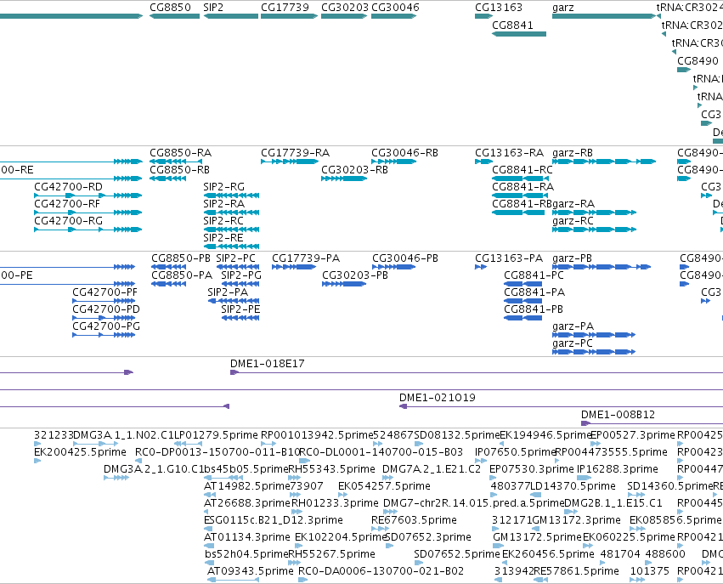This screenshot has height=584, width=723.
Task: Click the AT09343.5prime EST feature
Action: pos(234,580)
